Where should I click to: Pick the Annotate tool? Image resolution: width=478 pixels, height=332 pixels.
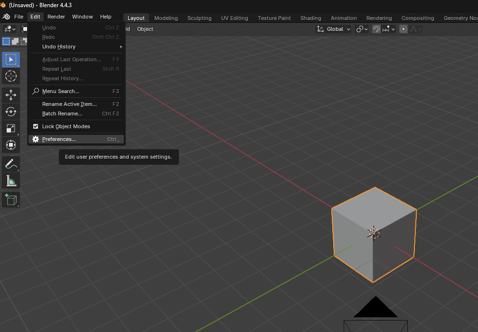10,164
